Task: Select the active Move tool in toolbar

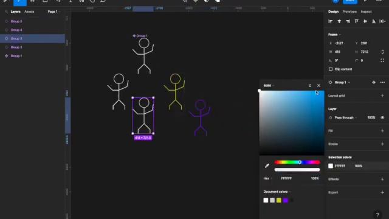Action: (20, 2)
